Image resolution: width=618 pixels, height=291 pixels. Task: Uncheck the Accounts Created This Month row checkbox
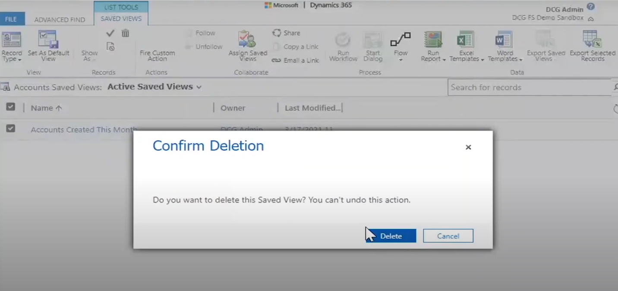tap(10, 128)
